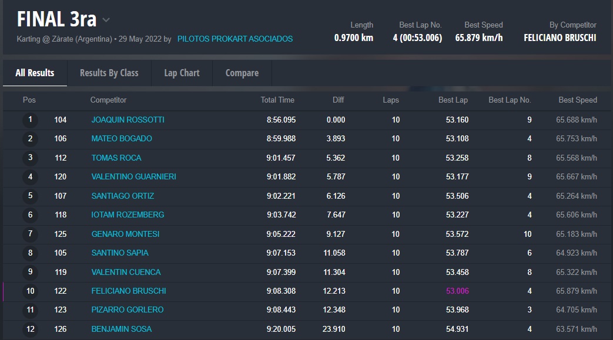Click position 10 circle badge

point(30,291)
